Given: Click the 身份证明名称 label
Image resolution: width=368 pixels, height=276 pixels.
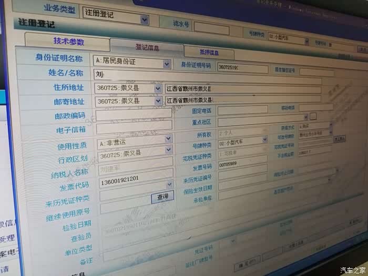Looking at the screenshot, I should click(59, 57).
